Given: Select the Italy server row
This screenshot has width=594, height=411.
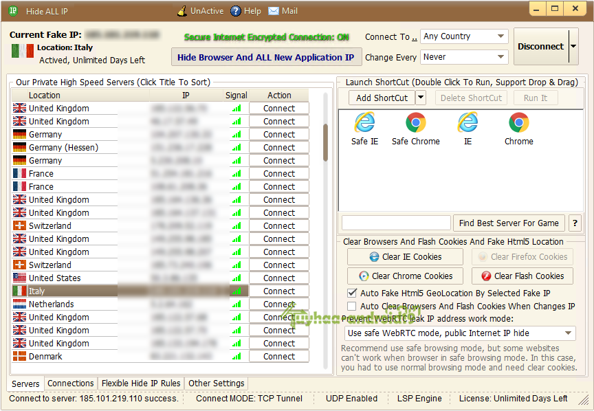Looking at the screenshot, I should tap(131, 291).
